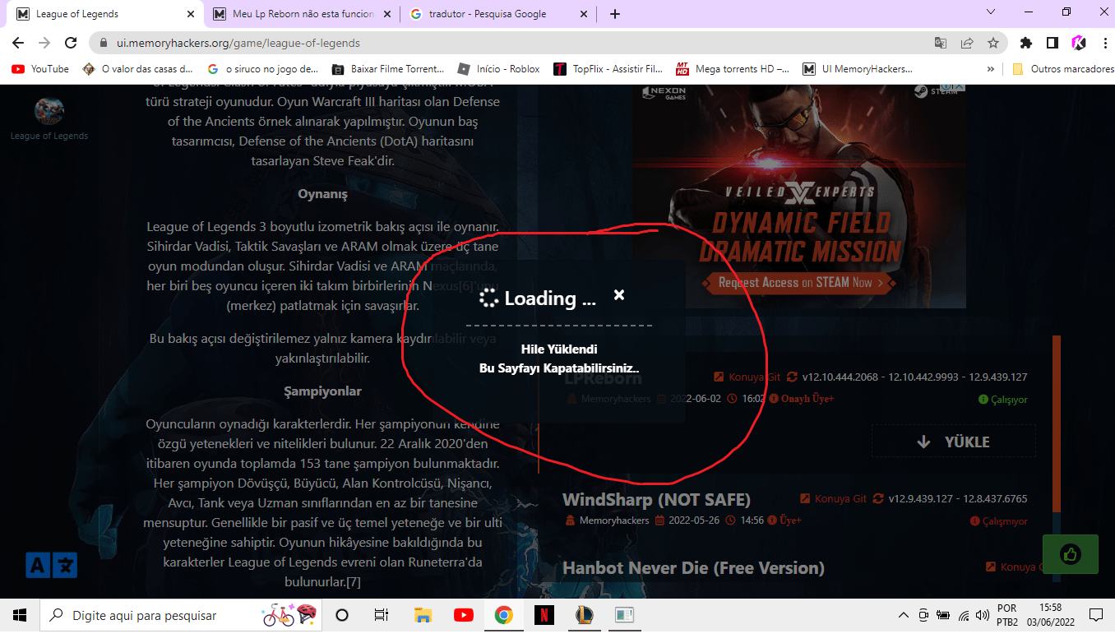Viewport: 1115px width, 643px height.
Task: Click the WindSharp (NOT SAFE) title
Action: click(x=656, y=499)
